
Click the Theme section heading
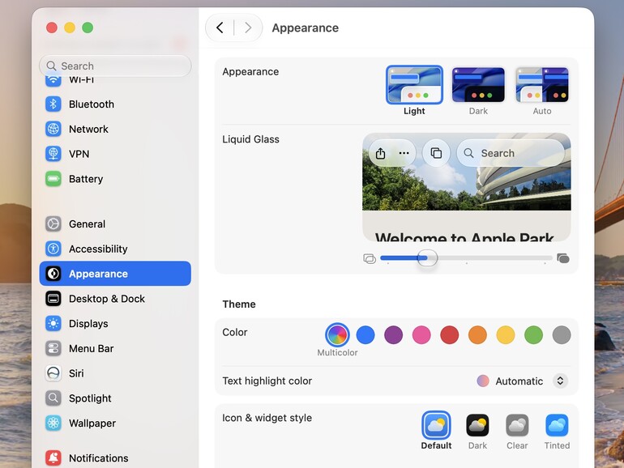pyautogui.click(x=239, y=304)
